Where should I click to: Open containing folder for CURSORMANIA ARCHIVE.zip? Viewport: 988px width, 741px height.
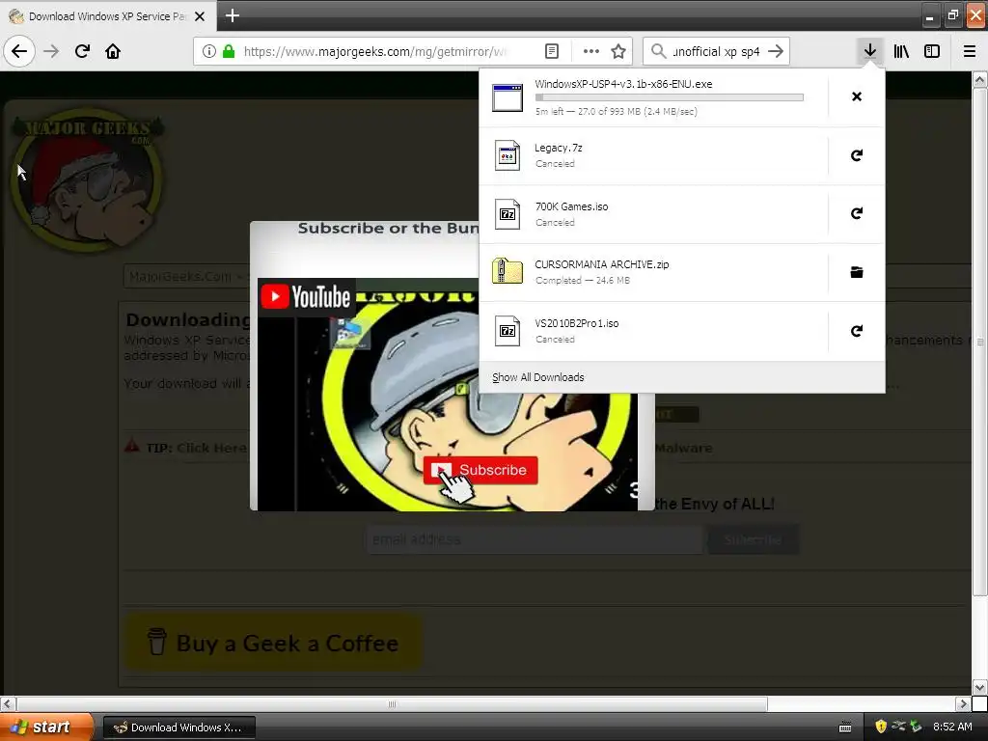pyautogui.click(x=857, y=272)
